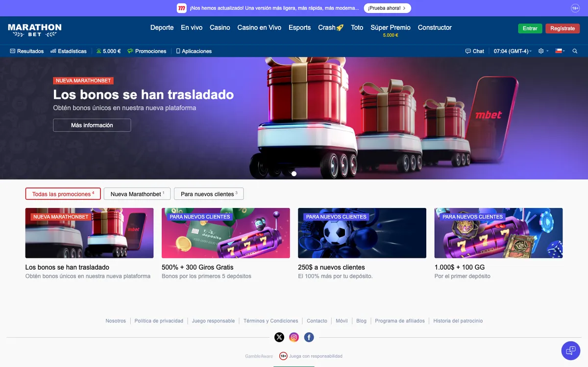The height and width of the screenshot is (367, 588).
Task: Open settings gear dropdown
Action: click(543, 51)
